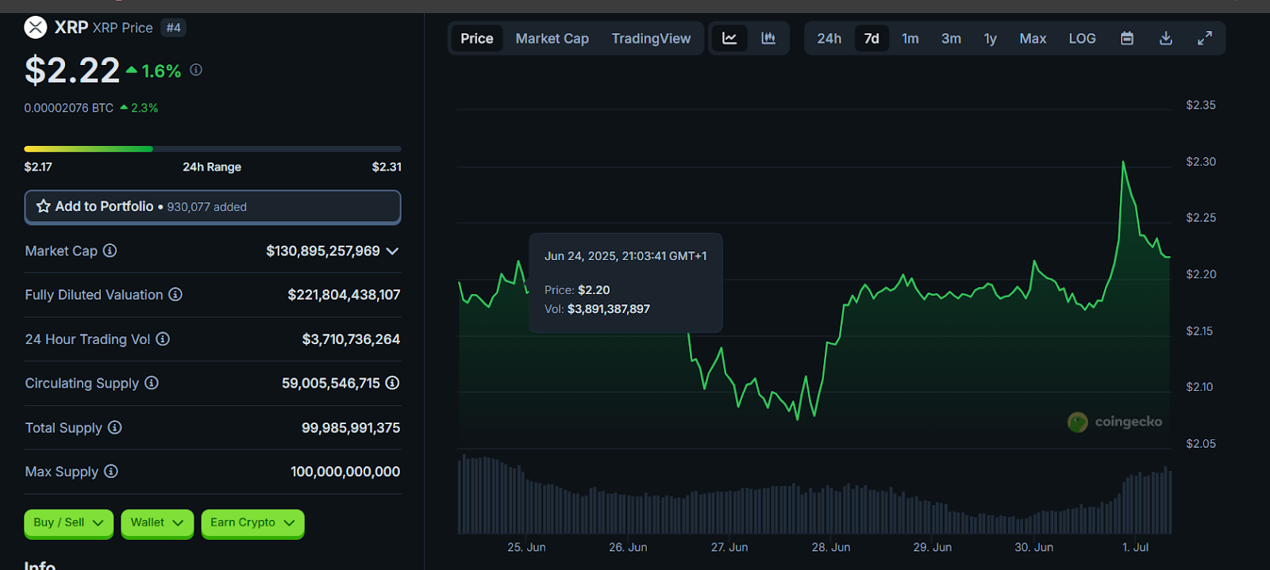Expand the chart to fullscreen
The image size is (1270, 570).
click(1205, 38)
